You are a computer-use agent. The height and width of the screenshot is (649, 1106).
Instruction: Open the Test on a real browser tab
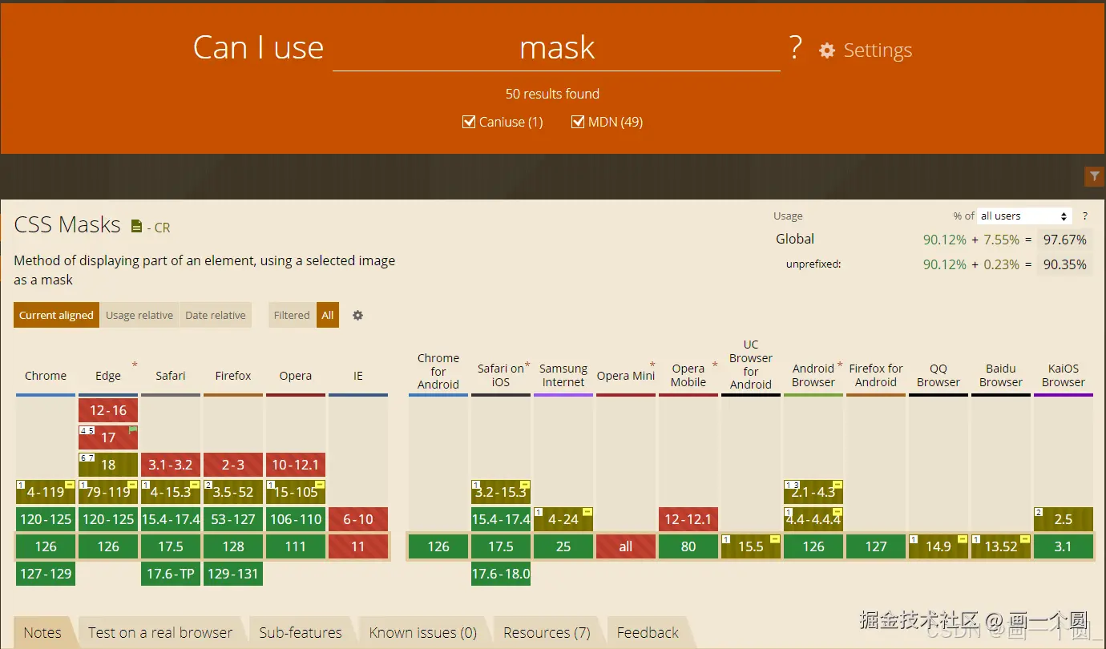pyautogui.click(x=160, y=632)
